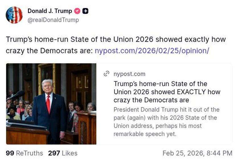Click the display name Donald J. Trump
Image resolution: width=239 pixels, height=164 pixels.
click(49, 12)
